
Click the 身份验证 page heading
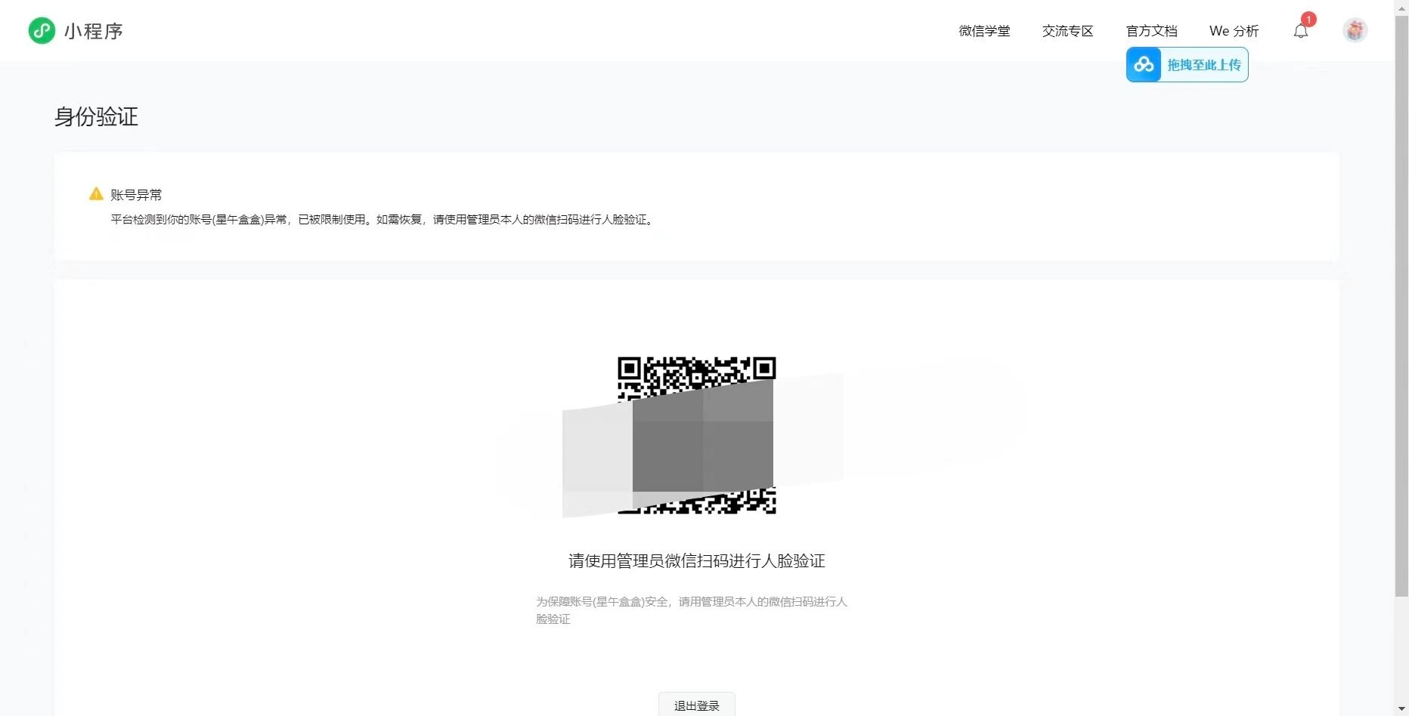[x=96, y=117]
